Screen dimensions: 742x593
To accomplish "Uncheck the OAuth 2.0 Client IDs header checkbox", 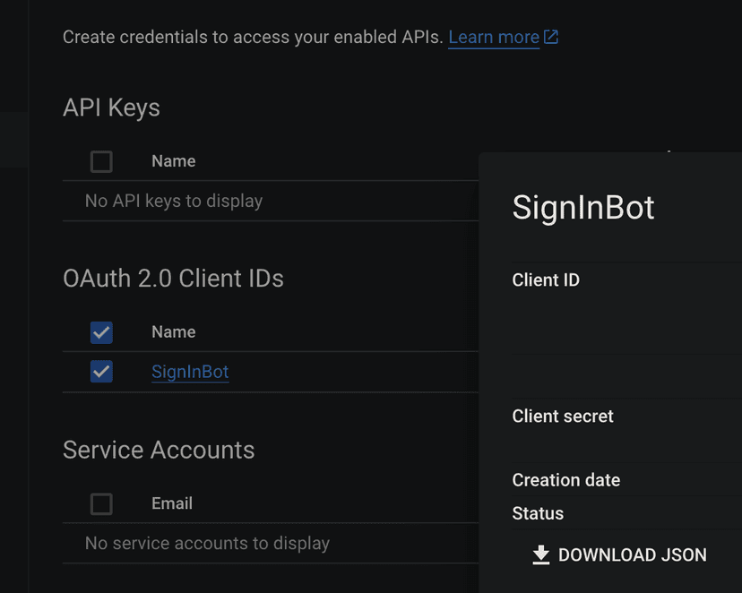I will pyautogui.click(x=101, y=332).
